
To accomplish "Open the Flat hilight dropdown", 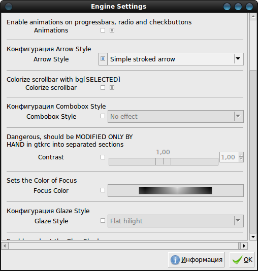I will [x=176, y=221].
